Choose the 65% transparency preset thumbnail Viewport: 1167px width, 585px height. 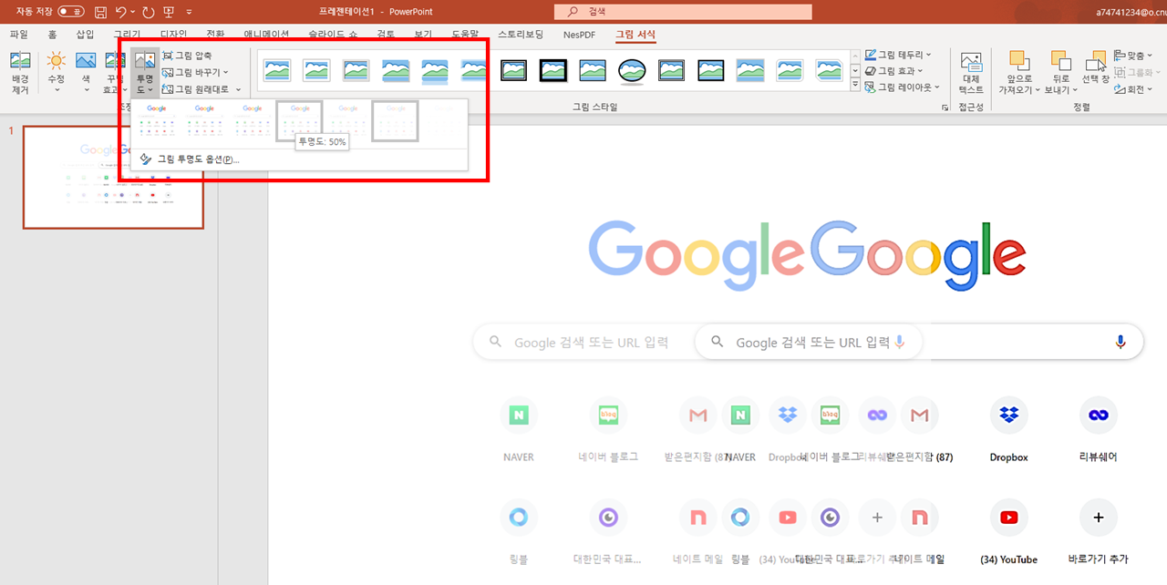click(x=347, y=121)
